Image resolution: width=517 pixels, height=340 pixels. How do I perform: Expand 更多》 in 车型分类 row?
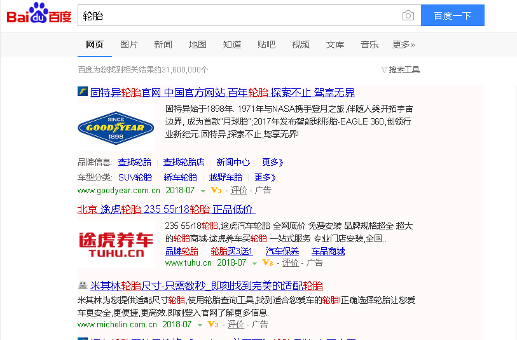pos(265,177)
